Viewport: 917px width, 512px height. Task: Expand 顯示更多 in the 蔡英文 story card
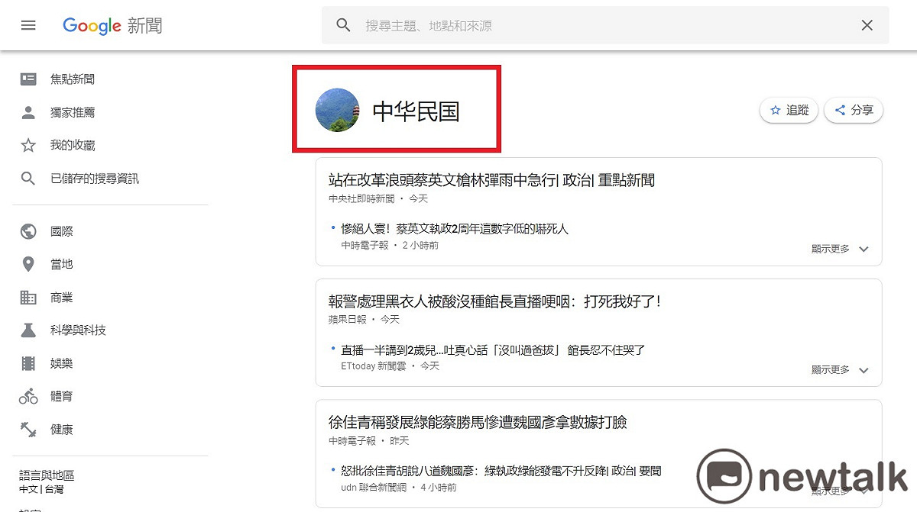841,249
